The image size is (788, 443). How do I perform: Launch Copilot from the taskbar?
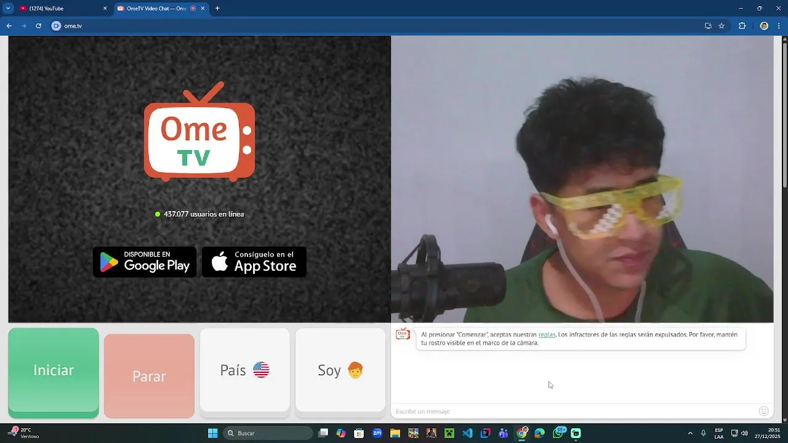(x=341, y=433)
